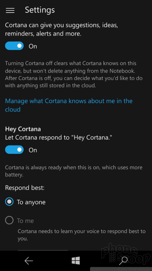The width and height of the screenshot is (152, 271).
Task: Click 'On' label beside Hey Cortana switch
Action: 33,150
